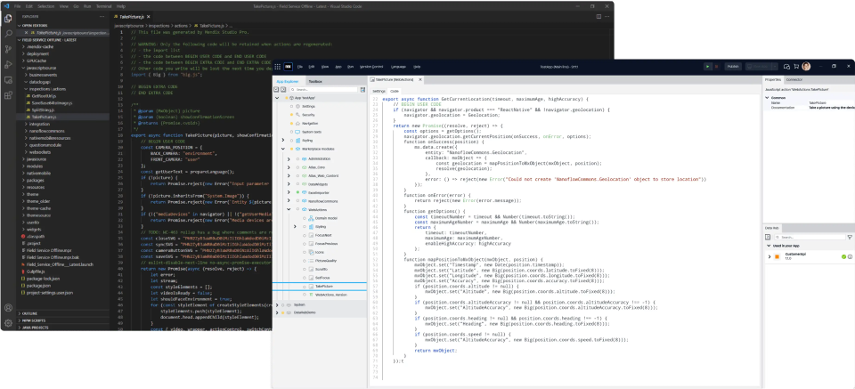Screen dimensions: 855x389
Task: Click the red Stop app button
Action: pyautogui.click(x=717, y=66)
